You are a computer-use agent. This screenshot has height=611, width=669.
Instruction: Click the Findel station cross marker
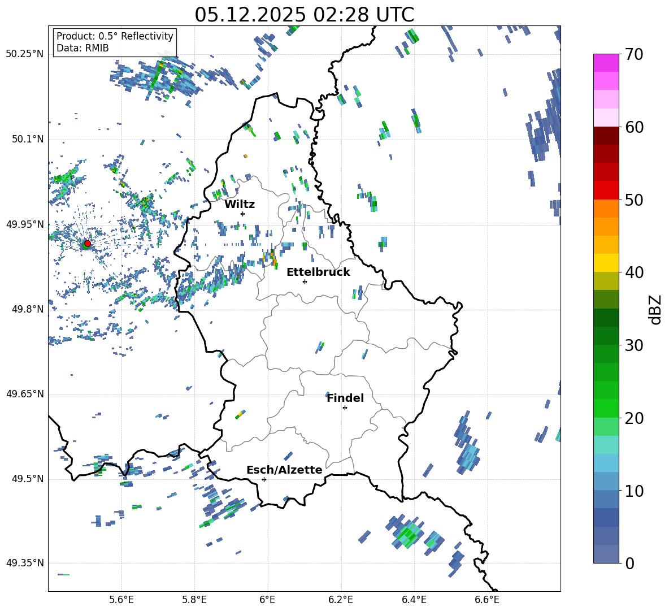coord(345,408)
